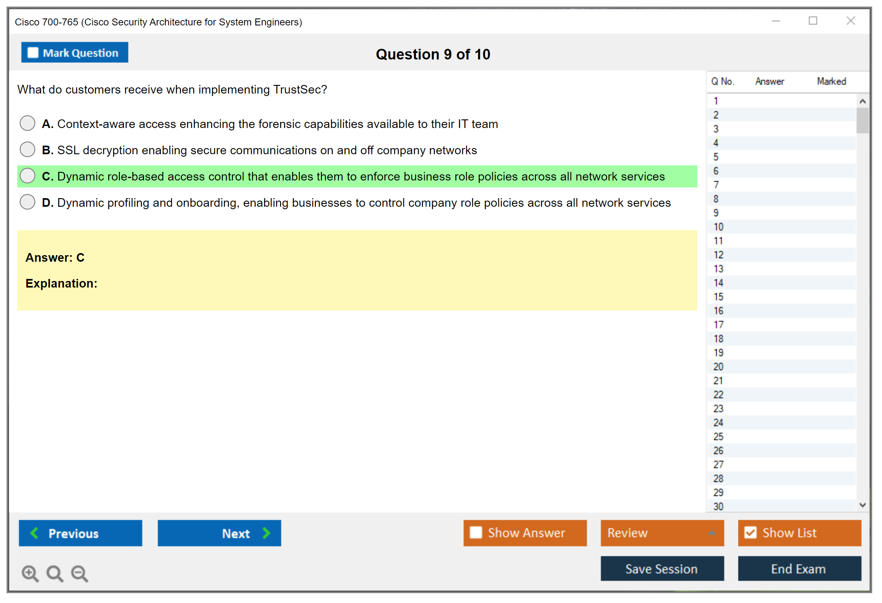The height and width of the screenshot is (603, 882).
Task: Click the zoom in magnifier icon
Action: (x=30, y=573)
